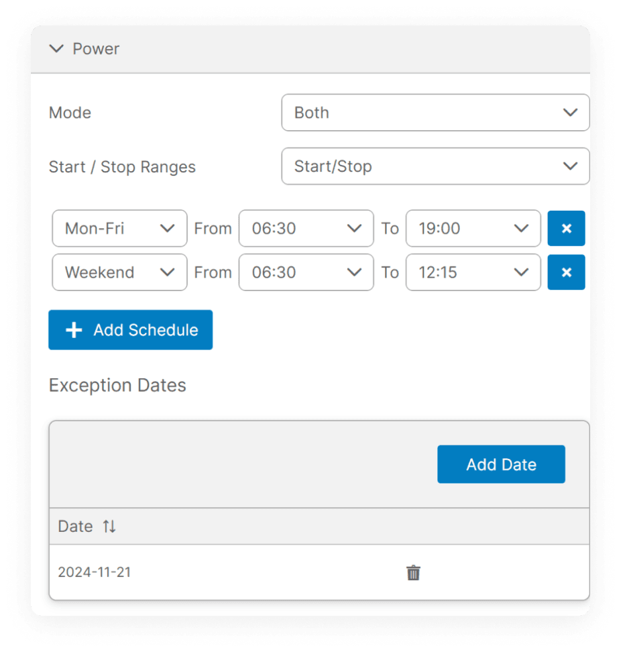Click the plus icon on Add Schedule
This screenshot has height=652, width=621.
74,330
